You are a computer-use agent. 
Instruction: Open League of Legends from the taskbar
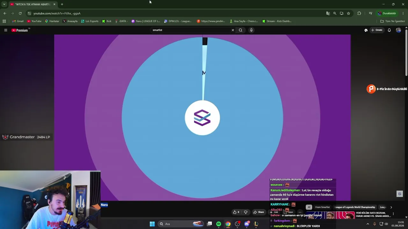pos(256,224)
